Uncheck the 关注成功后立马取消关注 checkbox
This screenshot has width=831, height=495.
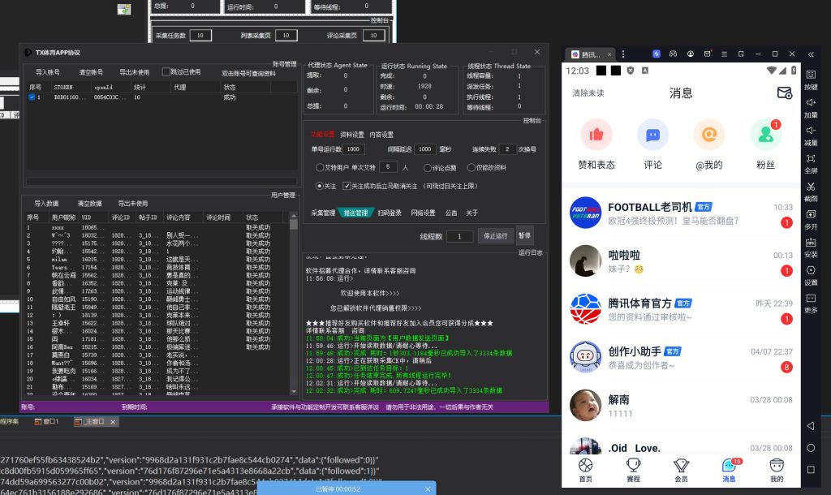pos(346,186)
